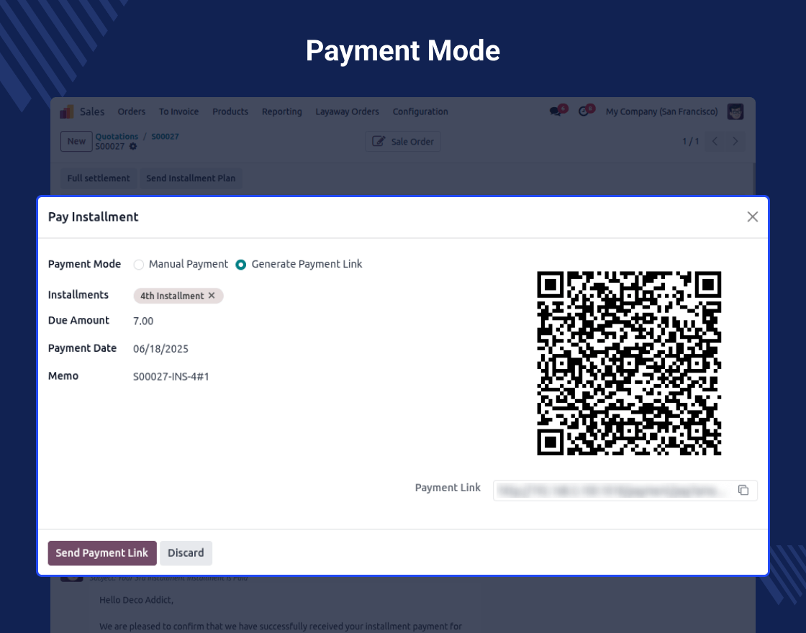The width and height of the screenshot is (806, 633).
Task: Go to previous record with left chevron
Action: pyautogui.click(x=715, y=141)
